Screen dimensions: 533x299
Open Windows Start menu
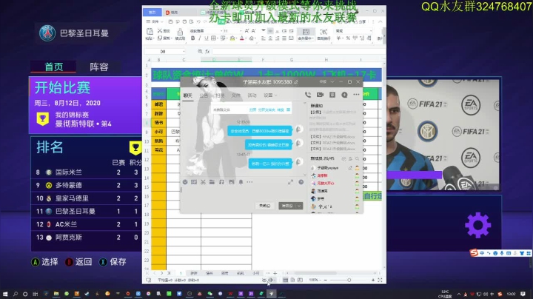pyautogui.click(x=5, y=294)
